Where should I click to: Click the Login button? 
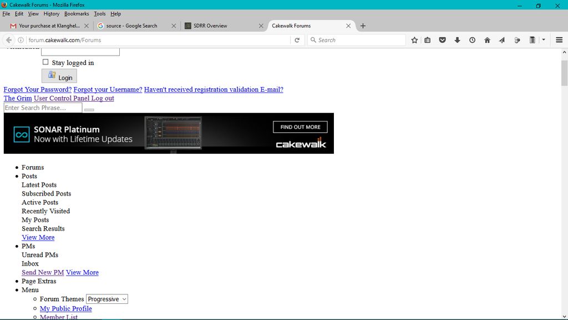pyautogui.click(x=59, y=76)
